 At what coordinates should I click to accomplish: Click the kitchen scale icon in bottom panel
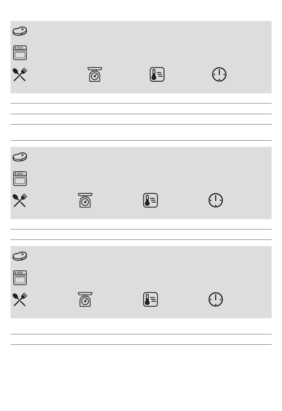(85, 299)
